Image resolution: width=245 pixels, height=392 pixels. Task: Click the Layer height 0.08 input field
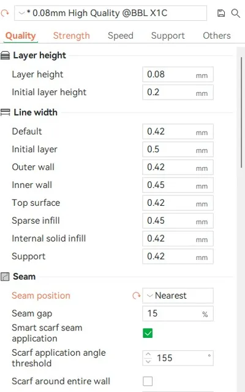click(x=178, y=74)
